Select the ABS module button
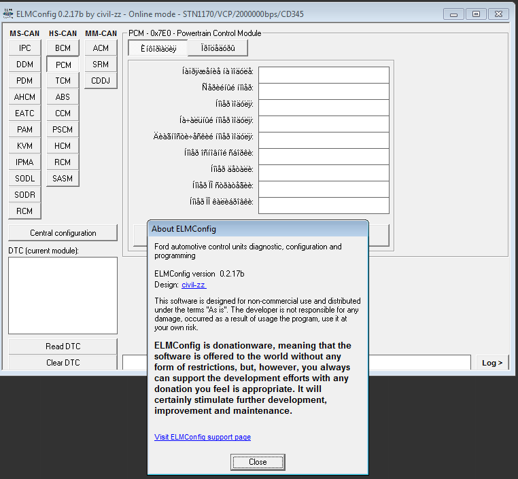This screenshot has width=518, height=479. [63, 96]
